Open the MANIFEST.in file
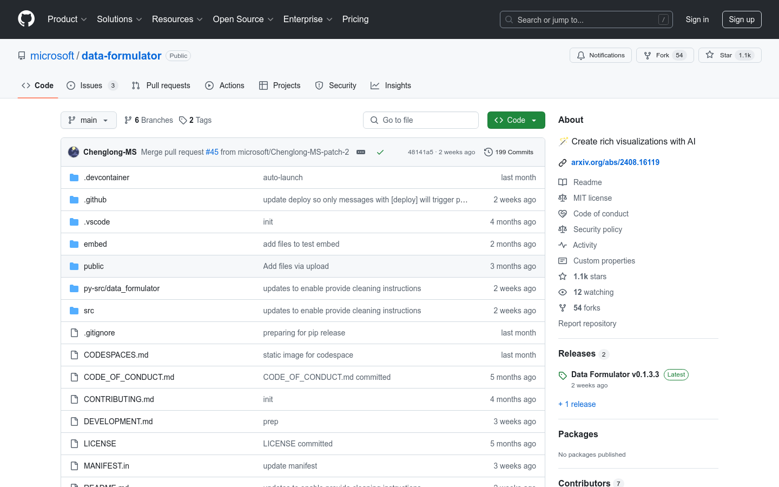This screenshot has width=779, height=487. 107,466
